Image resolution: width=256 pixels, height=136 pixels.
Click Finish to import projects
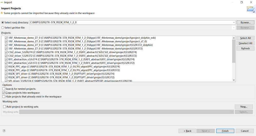pos(225,131)
